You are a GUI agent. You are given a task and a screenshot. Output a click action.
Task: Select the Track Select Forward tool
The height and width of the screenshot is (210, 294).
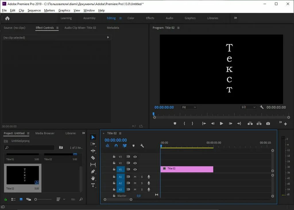click(x=93, y=144)
